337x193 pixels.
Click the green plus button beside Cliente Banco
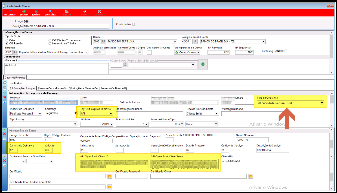coord(203,64)
